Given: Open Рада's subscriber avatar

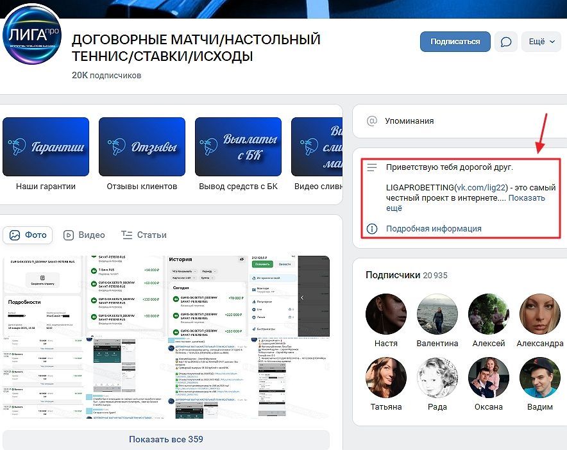Looking at the screenshot, I should (437, 378).
